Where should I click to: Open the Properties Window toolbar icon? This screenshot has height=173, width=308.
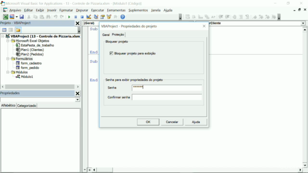coord(103,17)
